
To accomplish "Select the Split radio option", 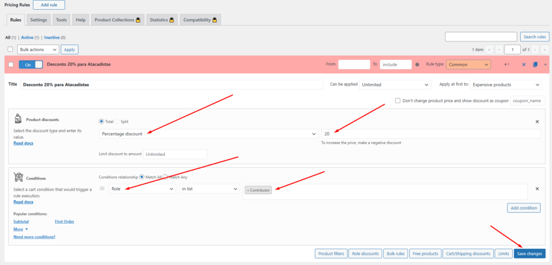I will click(x=117, y=121).
